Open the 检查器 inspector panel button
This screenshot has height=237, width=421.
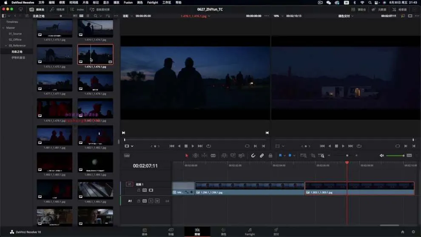pos(400,9)
